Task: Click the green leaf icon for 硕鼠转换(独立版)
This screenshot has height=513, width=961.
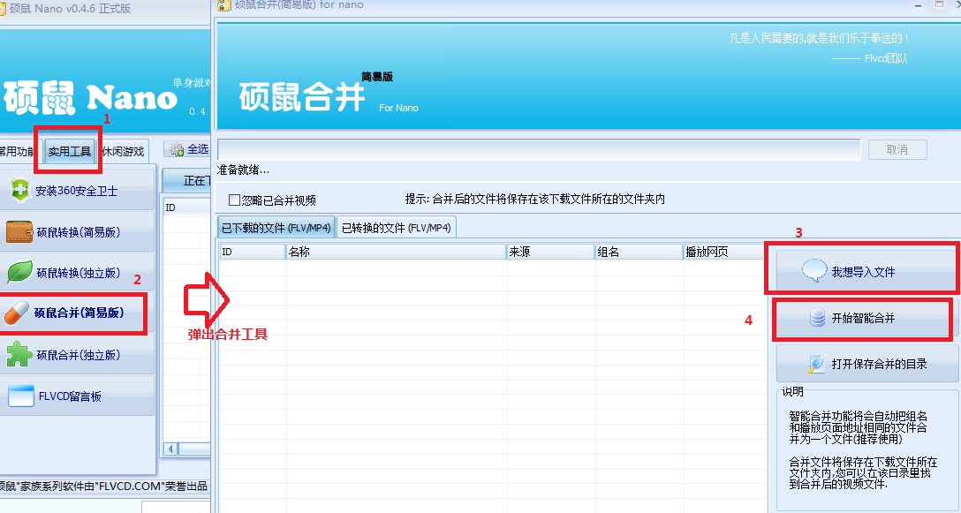Action: click(x=19, y=272)
